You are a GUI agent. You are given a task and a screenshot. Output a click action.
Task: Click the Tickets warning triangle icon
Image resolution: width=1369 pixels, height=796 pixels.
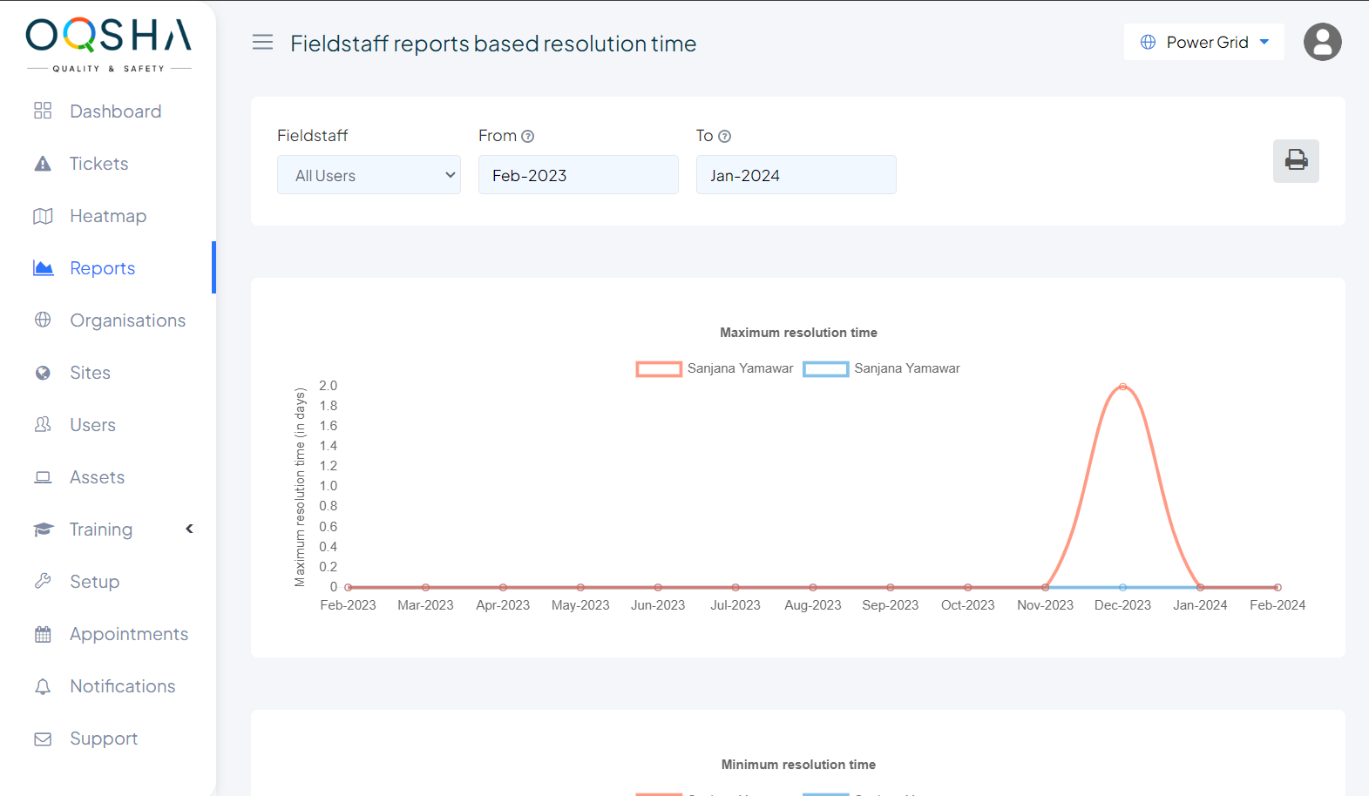(x=43, y=164)
